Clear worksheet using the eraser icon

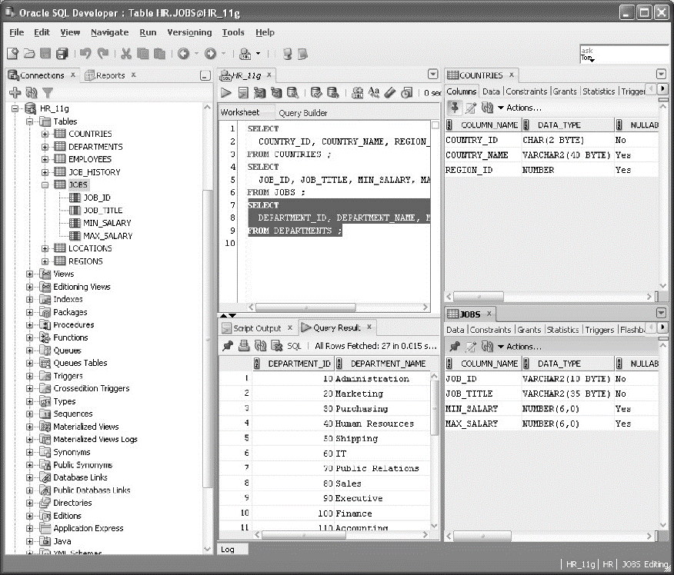[x=389, y=92]
